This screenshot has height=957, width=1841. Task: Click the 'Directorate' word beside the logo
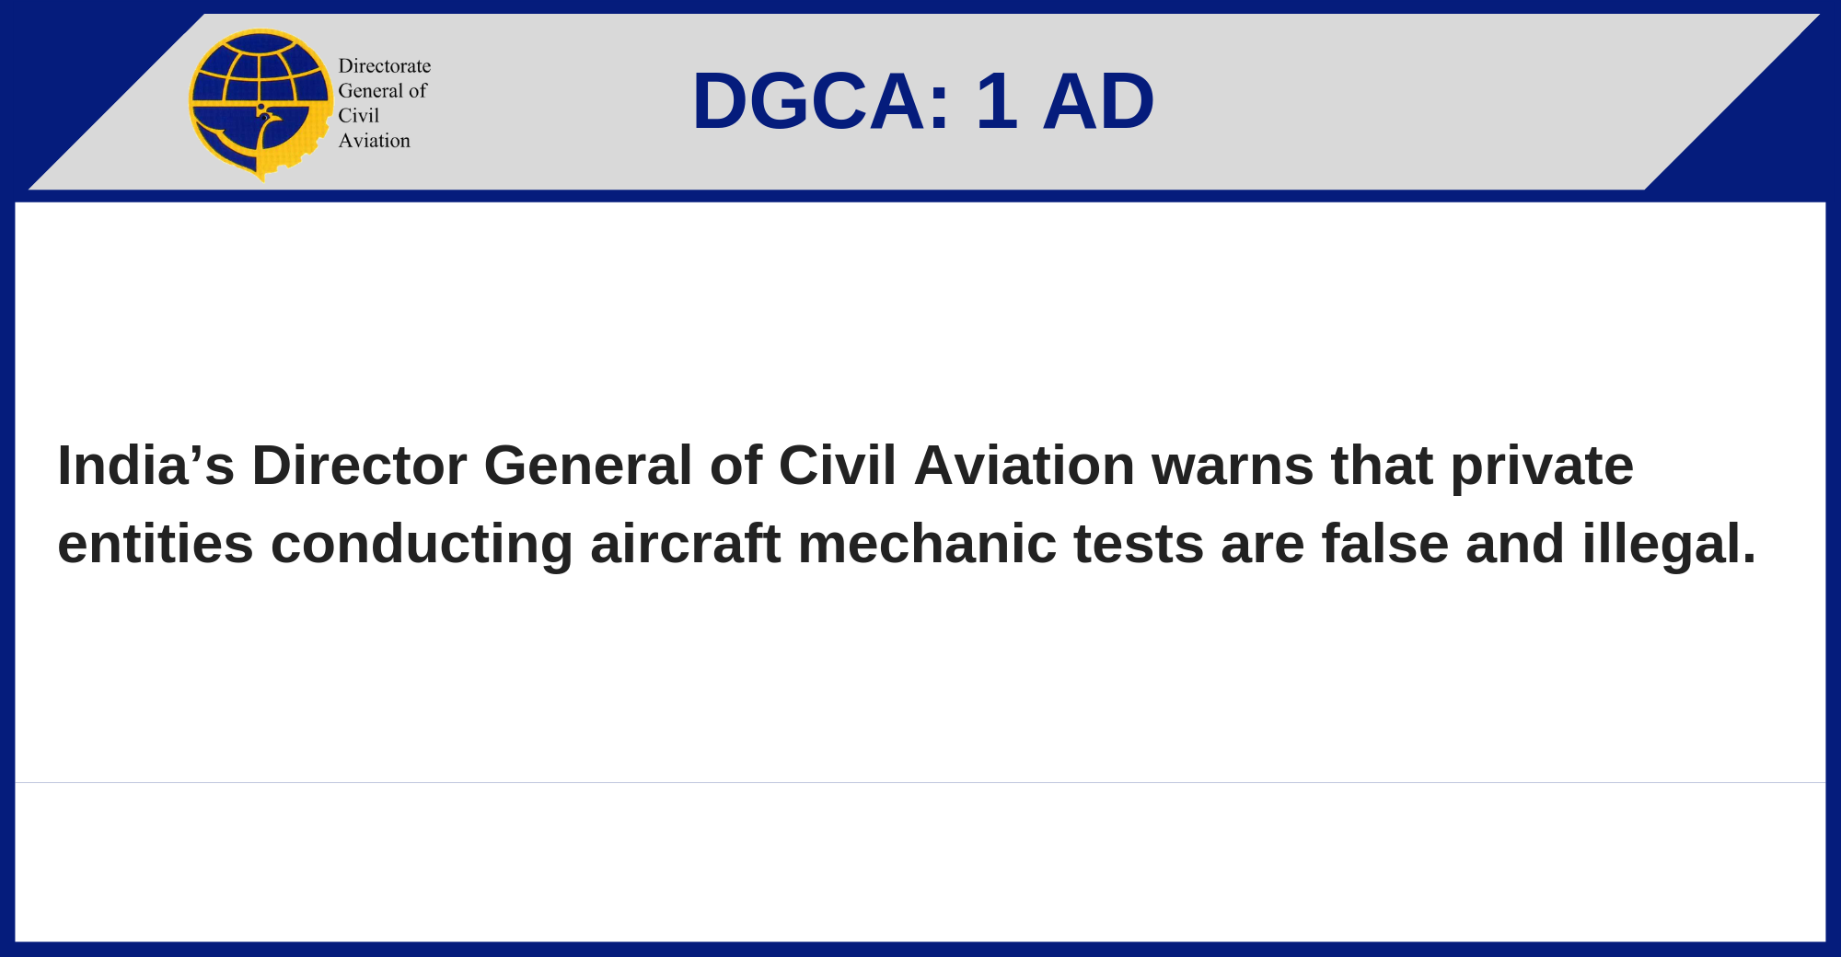(x=384, y=66)
